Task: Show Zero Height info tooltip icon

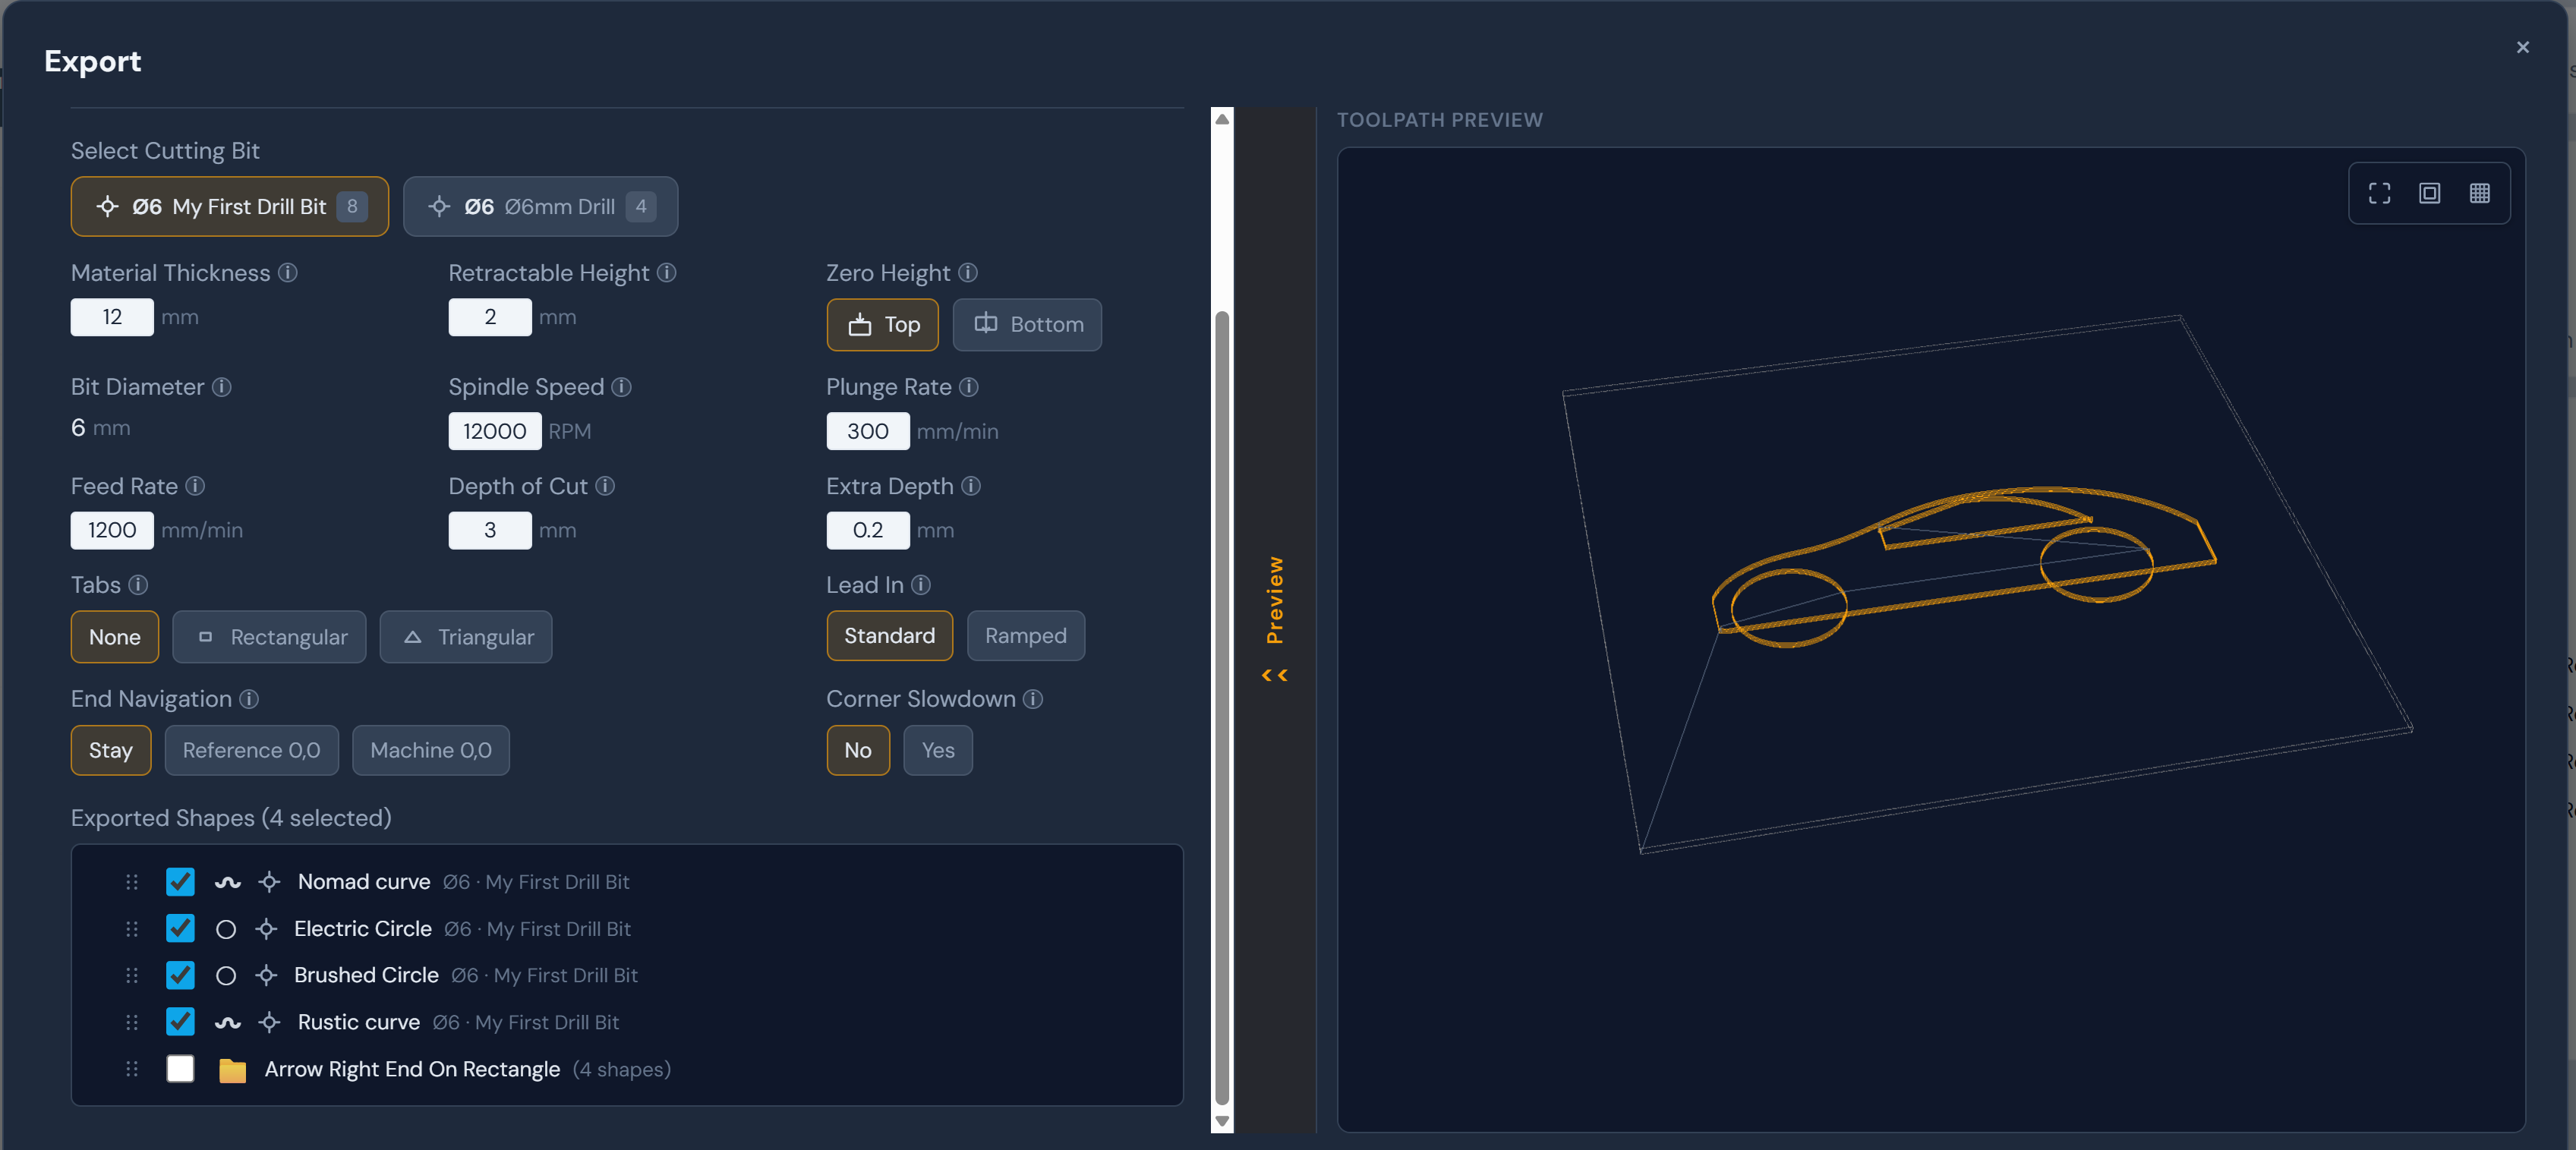Action: tap(967, 273)
